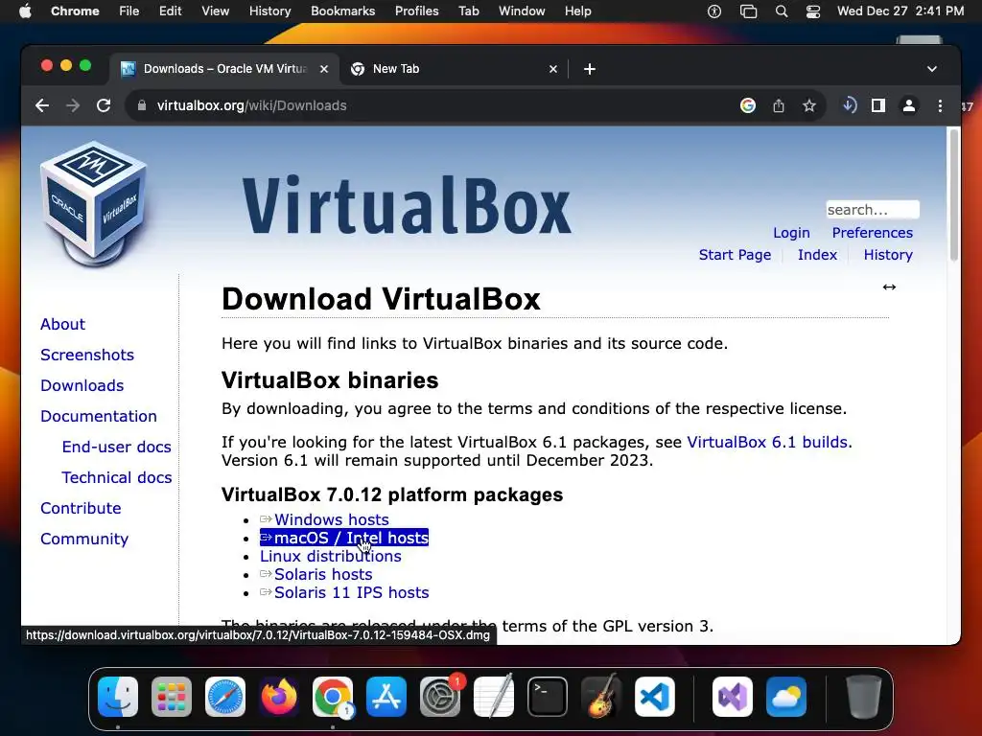Viewport: 982px width, 736px height.
Task: Download the macOS / Intel hosts package
Action: (x=344, y=538)
